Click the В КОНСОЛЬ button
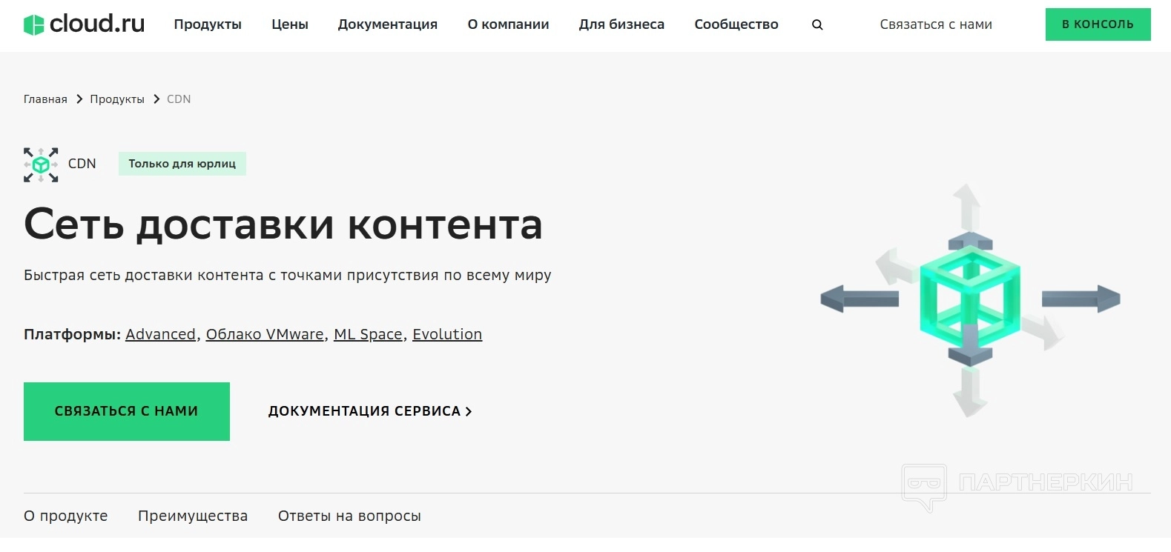 pyautogui.click(x=1098, y=24)
